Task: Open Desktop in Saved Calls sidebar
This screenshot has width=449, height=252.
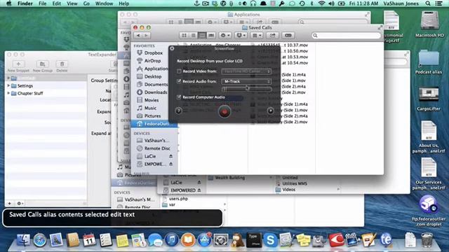Action: tap(153, 76)
